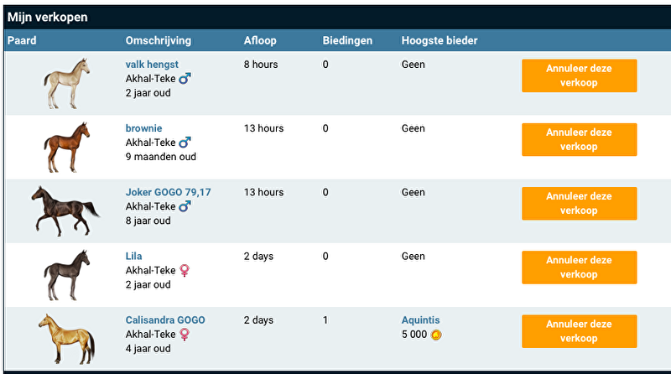Image resolution: width=671 pixels, height=374 pixels.
Task: Click the gold coin icon beside 5 000
Action: [x=436, y=335]
